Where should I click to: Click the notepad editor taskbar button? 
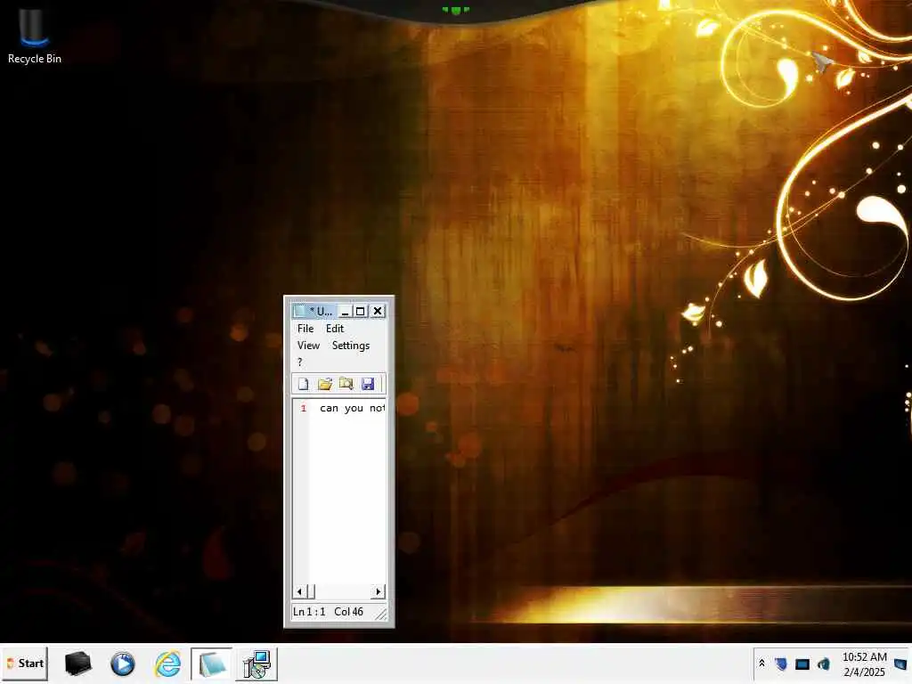point(212,664)
